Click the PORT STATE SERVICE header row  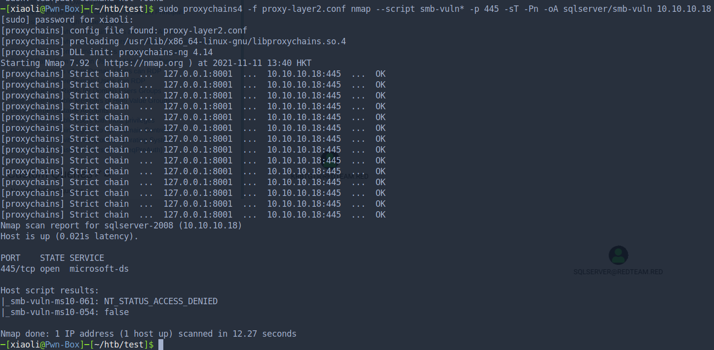(52, 258)
